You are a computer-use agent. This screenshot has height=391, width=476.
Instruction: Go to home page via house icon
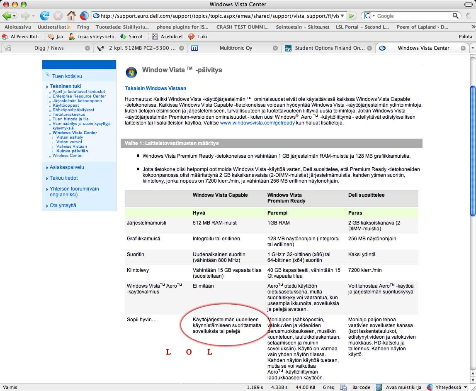point(71,16)
